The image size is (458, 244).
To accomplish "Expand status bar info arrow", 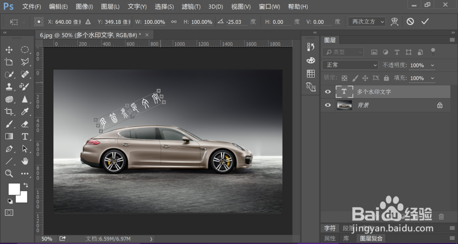I will [151, 239].
